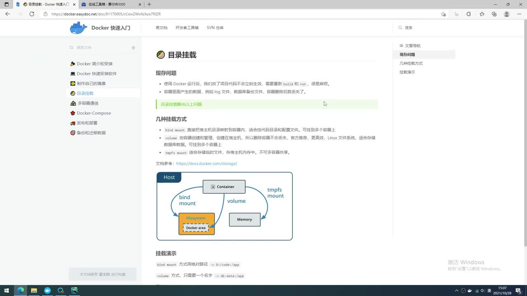
Task: Click the 易文档 link in sidebar footer
Action: point(104,274)
